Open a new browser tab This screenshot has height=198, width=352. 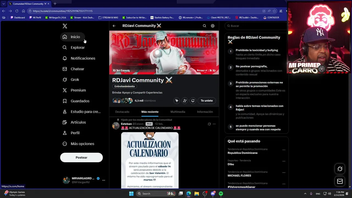55,4
